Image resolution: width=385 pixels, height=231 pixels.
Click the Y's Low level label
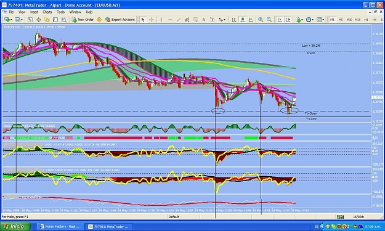click(x=311, y=119)
